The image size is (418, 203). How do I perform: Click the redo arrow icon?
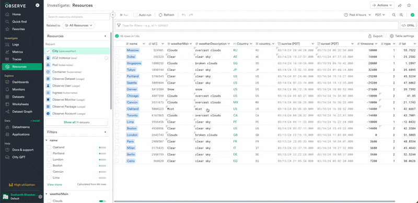tap(191, 15)
